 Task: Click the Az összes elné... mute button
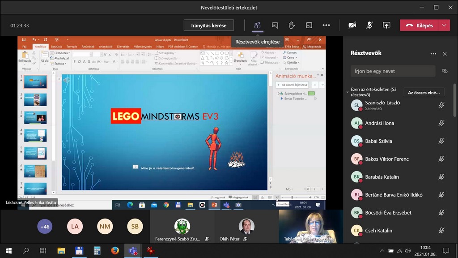click(424, 92)
